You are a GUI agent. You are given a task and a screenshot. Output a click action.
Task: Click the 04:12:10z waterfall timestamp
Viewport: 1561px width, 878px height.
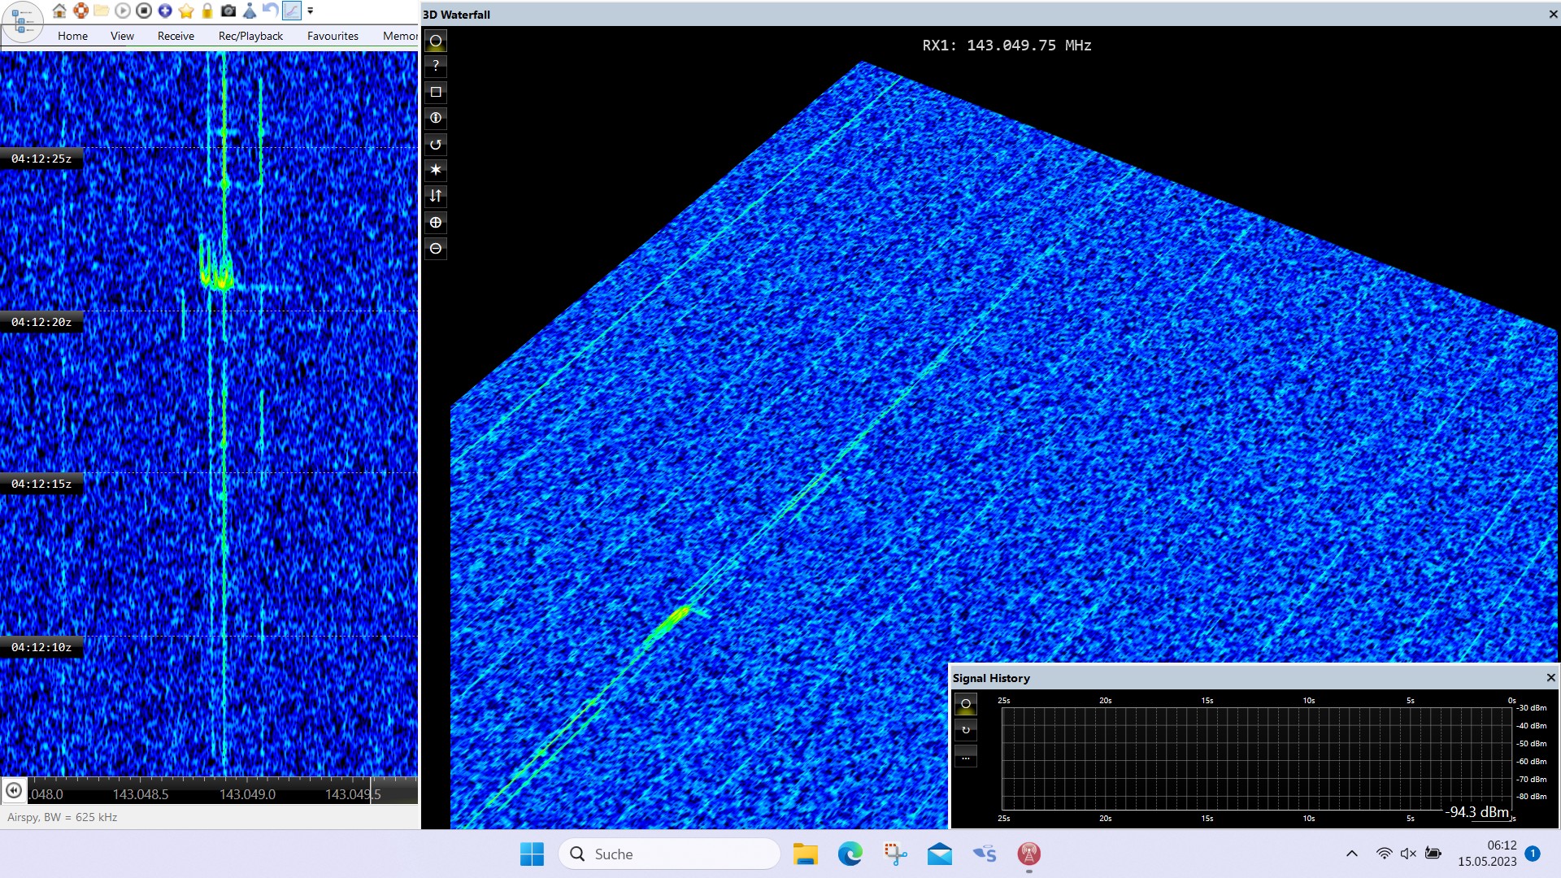[x=41, y=647]
